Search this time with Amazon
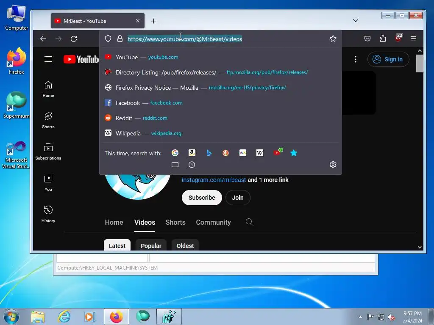 [x=192, y=153]
